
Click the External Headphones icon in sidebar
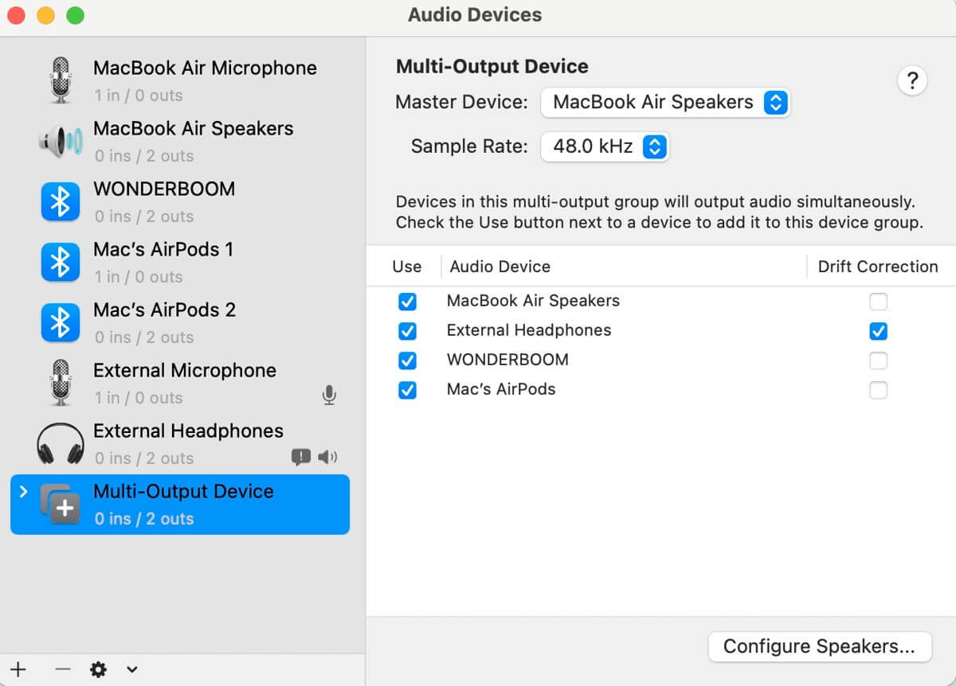coord(61,444)
